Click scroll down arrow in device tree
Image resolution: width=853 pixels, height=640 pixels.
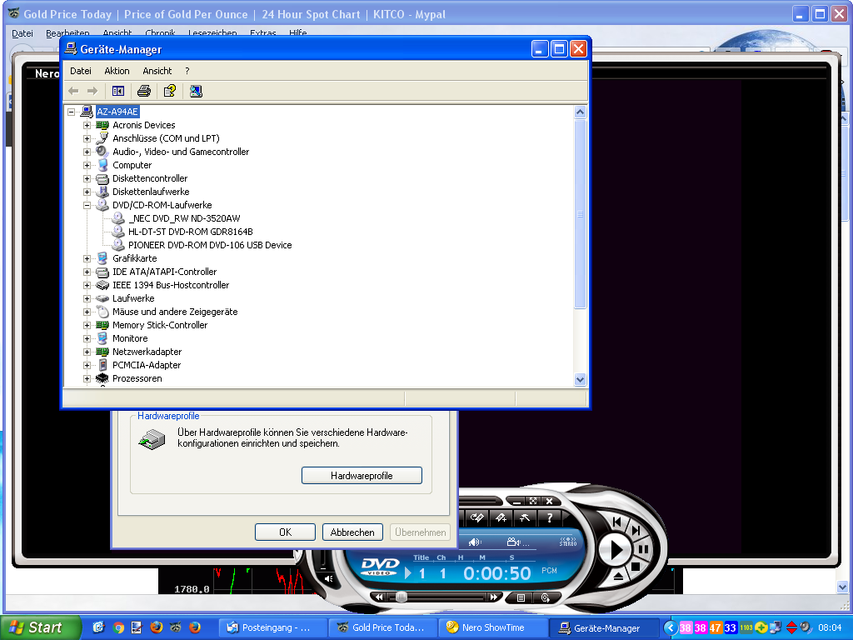click(x=580, y=380)
